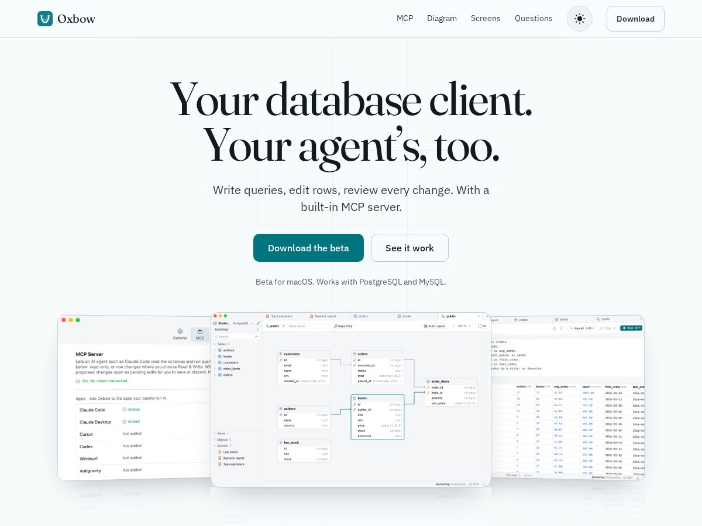The image size is (702, 526).
Task: Select the books table header in diagram
Action: pos(377,398)
